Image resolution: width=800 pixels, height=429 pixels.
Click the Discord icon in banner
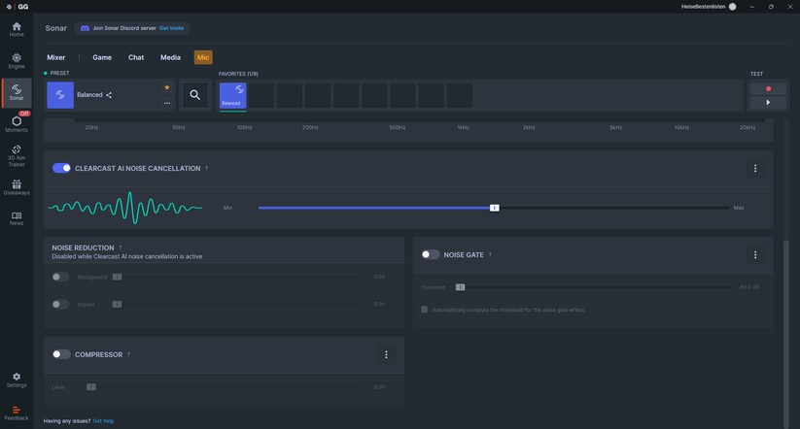[85, 28]
